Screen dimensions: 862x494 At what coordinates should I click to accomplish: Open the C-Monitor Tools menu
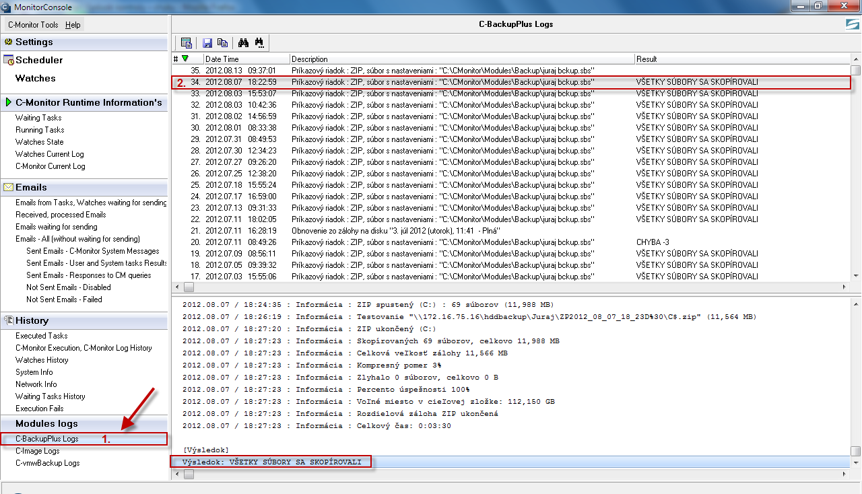[33, 25]
